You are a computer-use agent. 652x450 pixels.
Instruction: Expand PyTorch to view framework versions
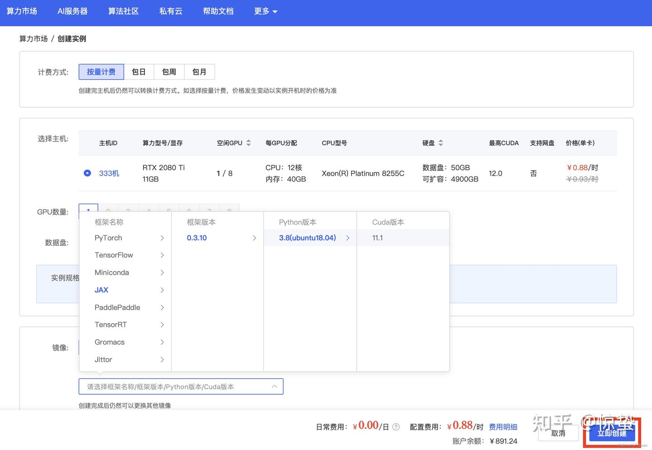click(x=162, y=238)
